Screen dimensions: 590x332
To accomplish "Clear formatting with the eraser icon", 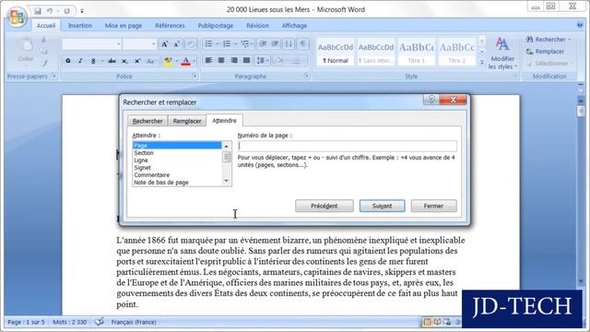I will point(191,44).
